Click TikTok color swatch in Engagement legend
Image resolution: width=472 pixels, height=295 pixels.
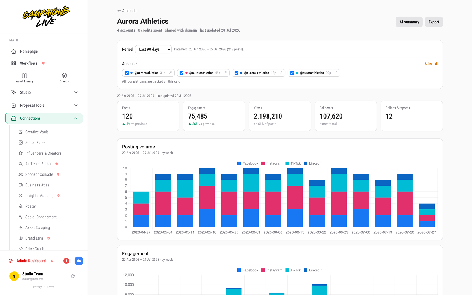click(x=287, y=270)
